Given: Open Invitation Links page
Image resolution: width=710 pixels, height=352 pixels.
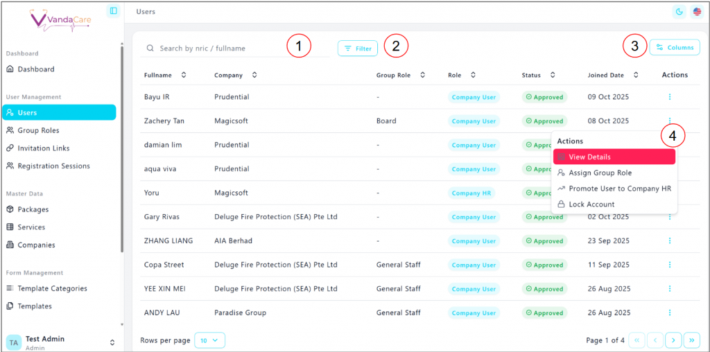Looking at the screenshot, I should [43, 148].
